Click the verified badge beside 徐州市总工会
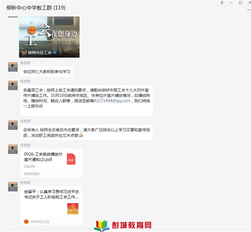The height and width of the screenshot is (232, 251). 54,53
